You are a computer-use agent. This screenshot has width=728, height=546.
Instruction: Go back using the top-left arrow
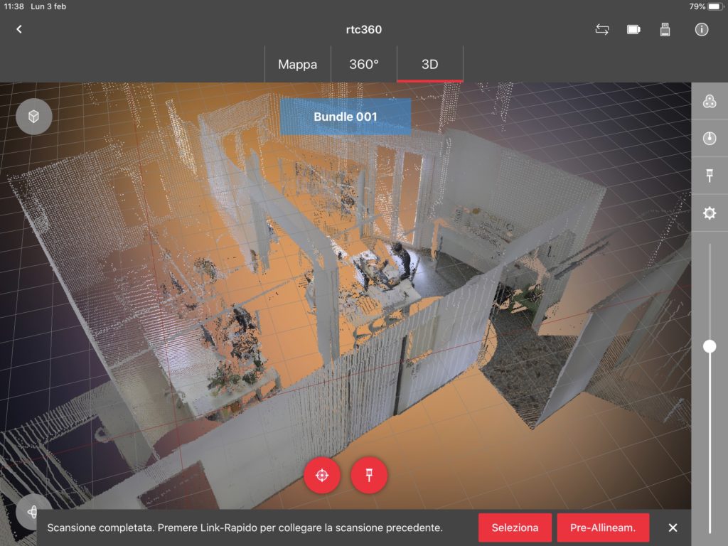[x=19, y=29]
